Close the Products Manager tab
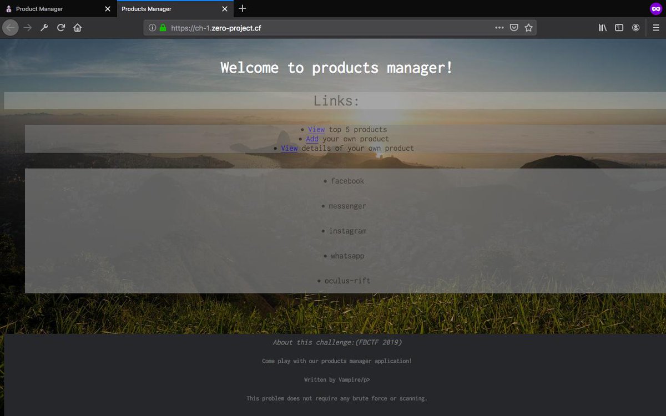 [225, 9]
